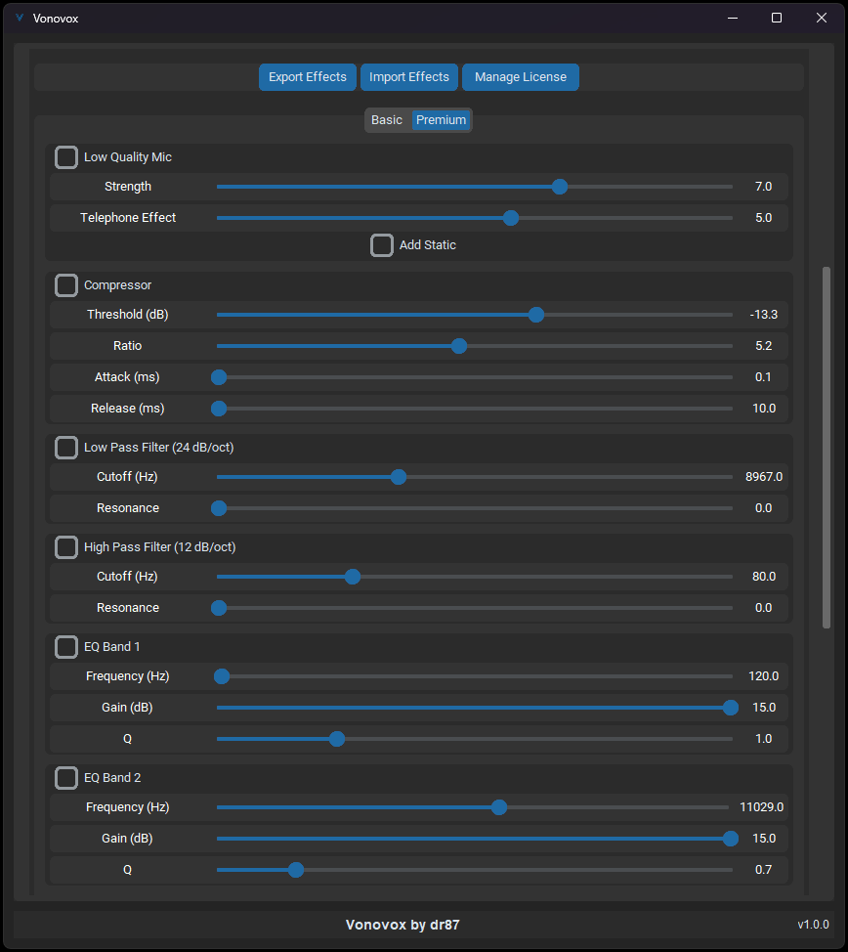This screenshot has height=952, width=848.
Task: Enable High Pass Filter checkbox
Action: (66, 547)
